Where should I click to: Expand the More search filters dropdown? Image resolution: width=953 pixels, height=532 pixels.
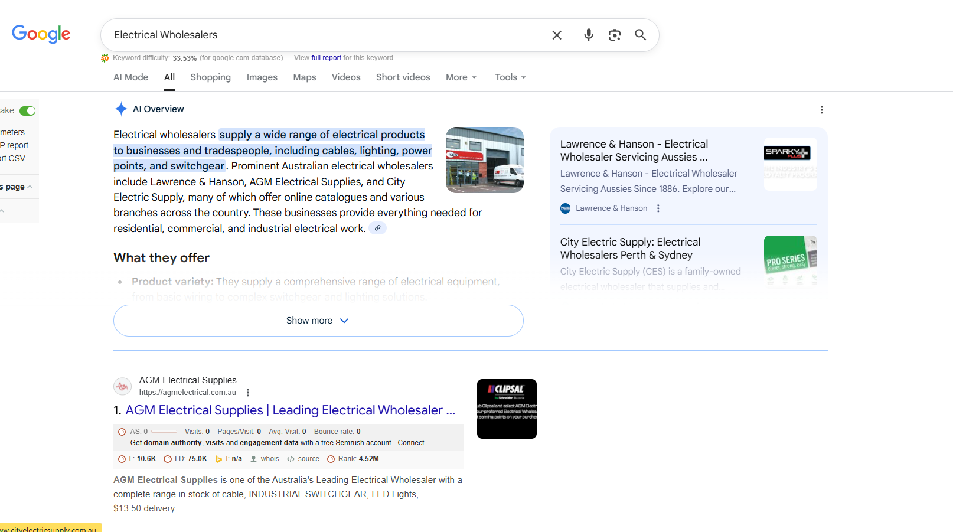[x=461, y=77]
